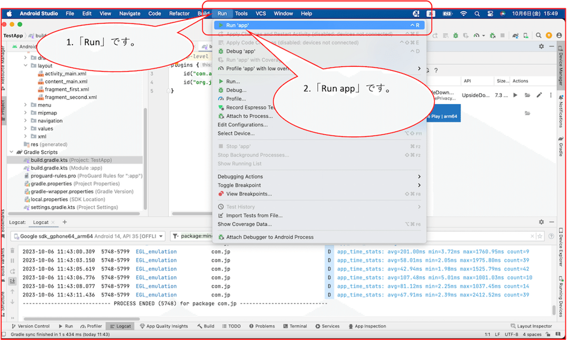
Task: Select Run 'app' in Run menu
Action: coord(319,25)
